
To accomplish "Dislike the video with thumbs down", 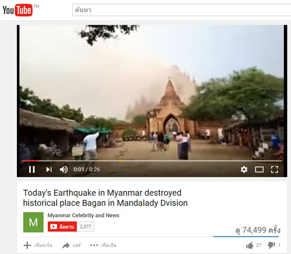I will click(274, 245).
